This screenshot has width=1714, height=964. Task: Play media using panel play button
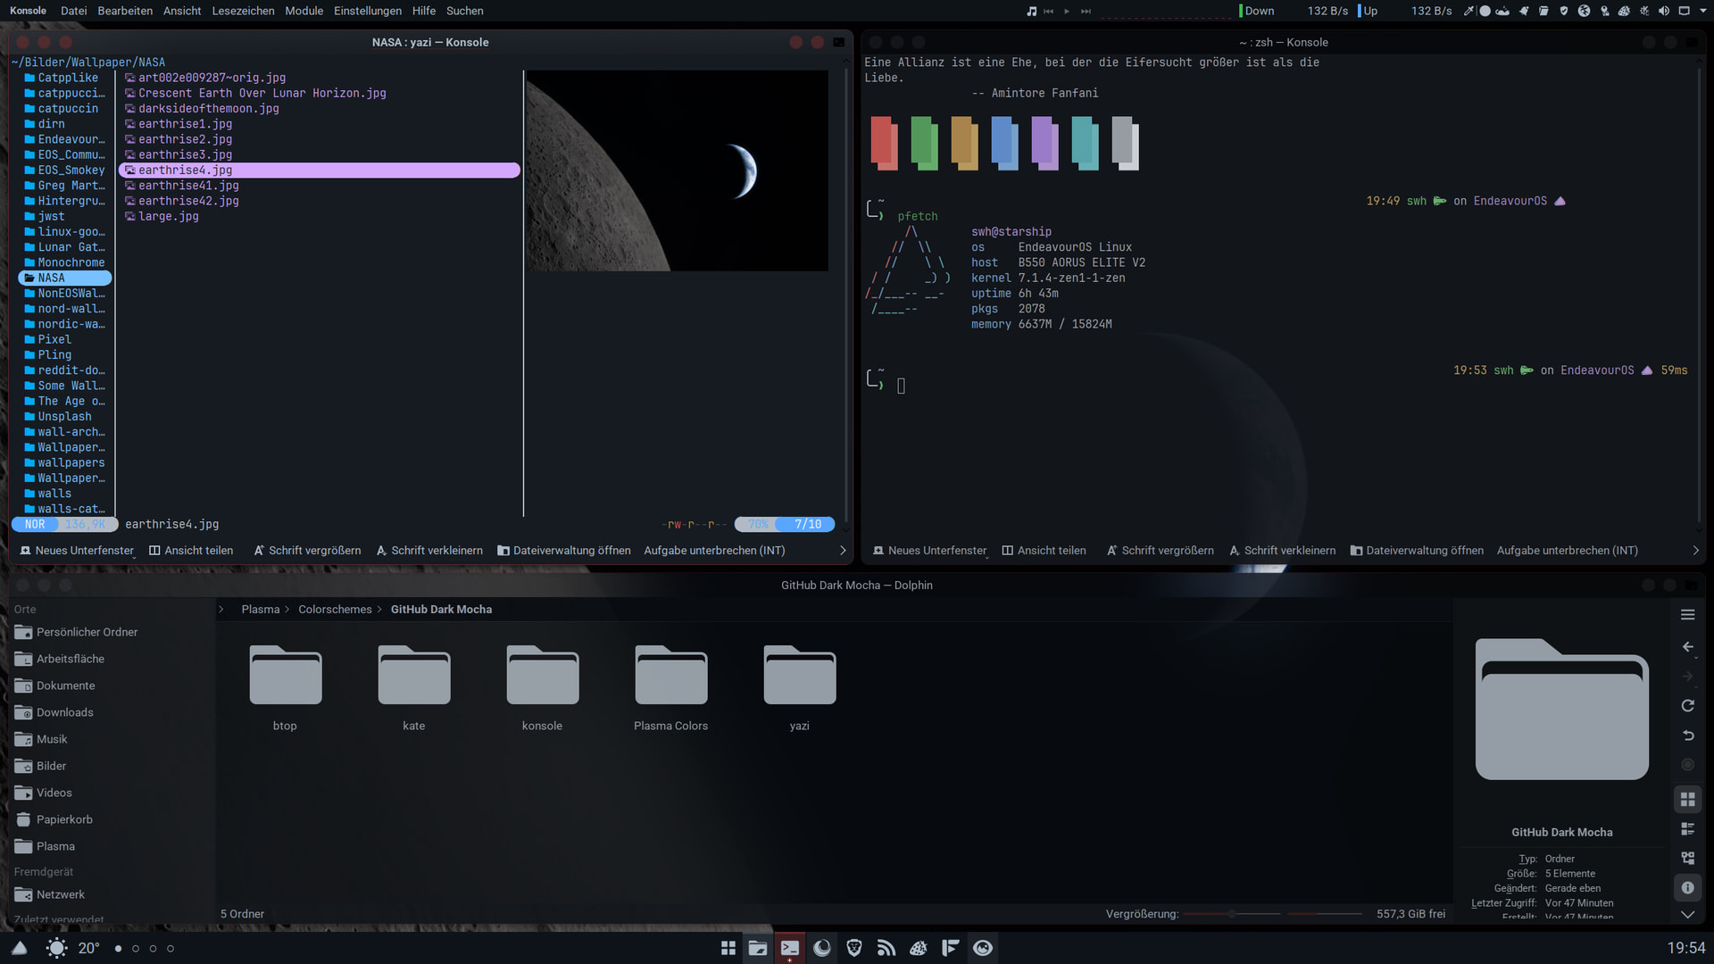click(1067, 11)
